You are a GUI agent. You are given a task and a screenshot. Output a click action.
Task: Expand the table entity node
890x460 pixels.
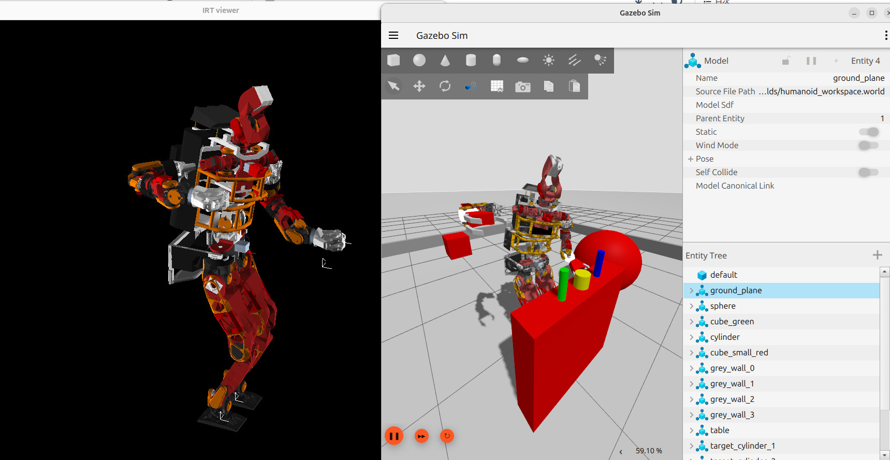[x=691, y=430]
